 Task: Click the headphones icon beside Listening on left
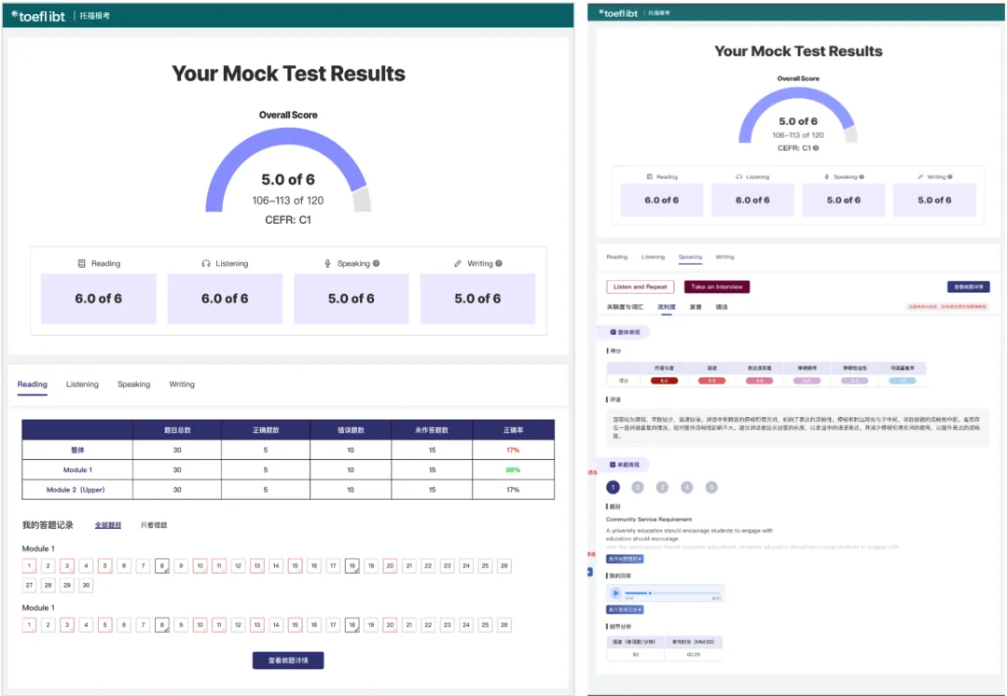pos(206,264)
